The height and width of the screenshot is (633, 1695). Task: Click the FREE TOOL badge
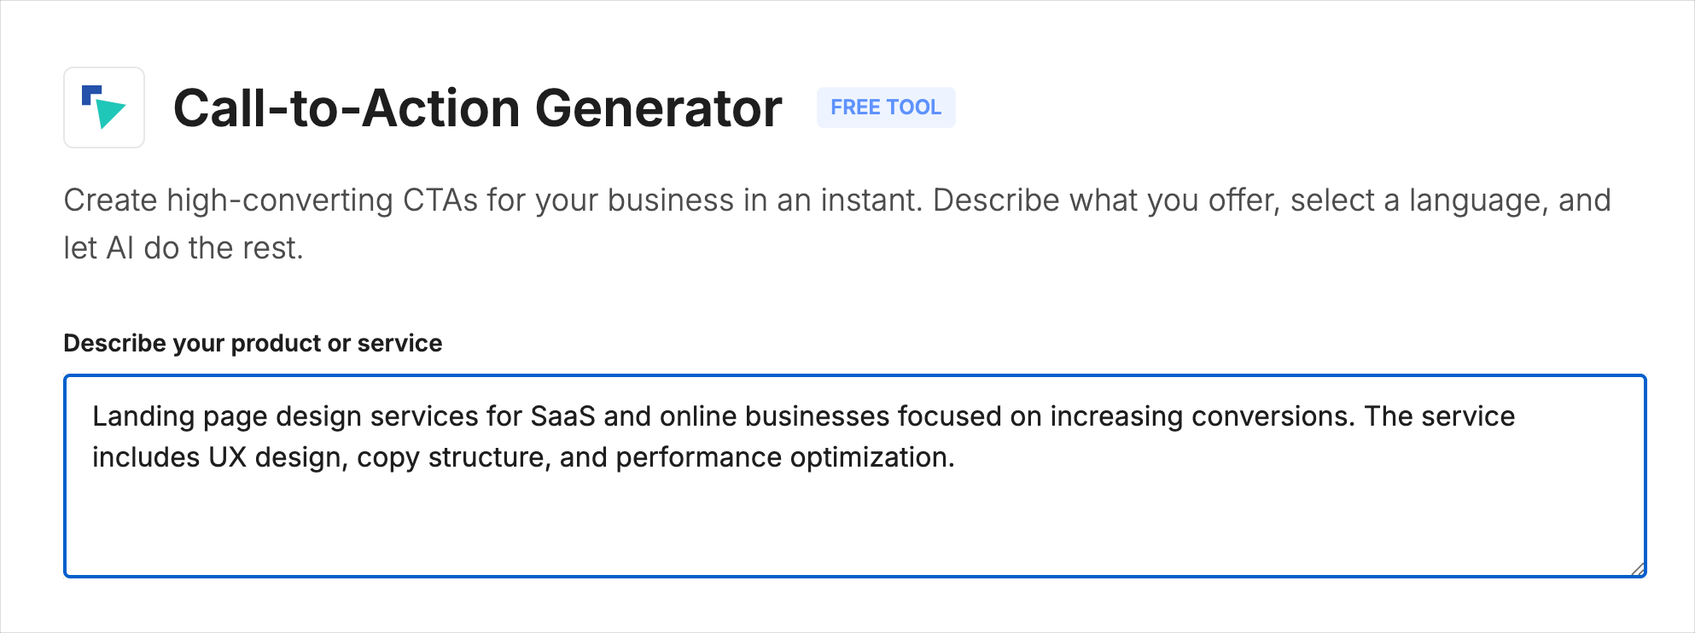click(885, 107)
